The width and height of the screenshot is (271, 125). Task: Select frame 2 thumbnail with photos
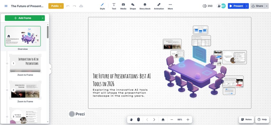25,90
